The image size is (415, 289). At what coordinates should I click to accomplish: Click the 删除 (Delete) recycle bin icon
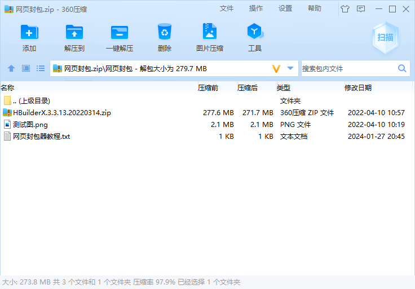(x=165, y=32)
